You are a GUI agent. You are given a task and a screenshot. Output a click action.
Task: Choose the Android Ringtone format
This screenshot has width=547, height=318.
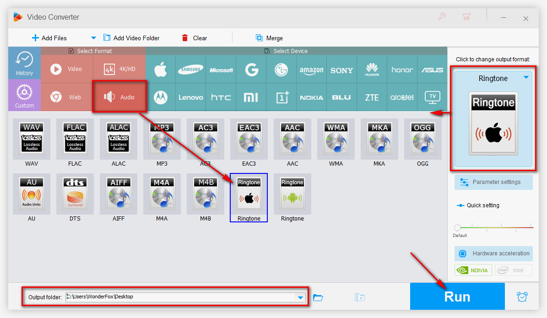click(x=292, y=194)
